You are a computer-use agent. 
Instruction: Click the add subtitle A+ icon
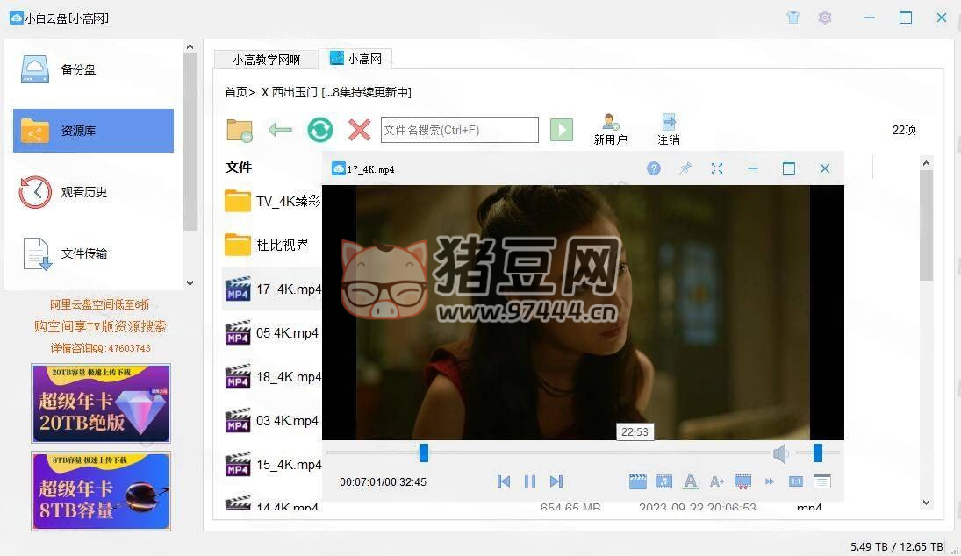click(716, 481)
